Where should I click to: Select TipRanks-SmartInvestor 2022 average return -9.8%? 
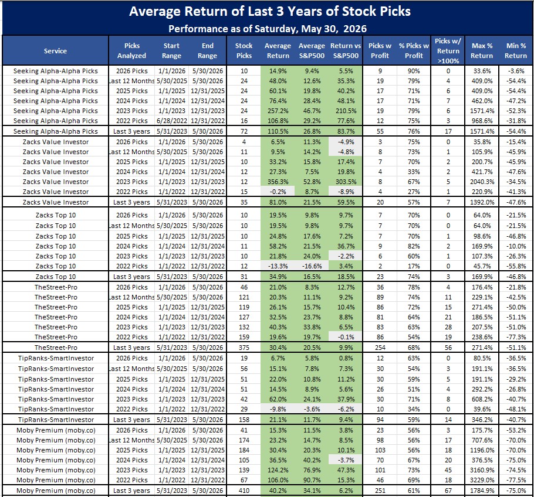tap(278, 409)
